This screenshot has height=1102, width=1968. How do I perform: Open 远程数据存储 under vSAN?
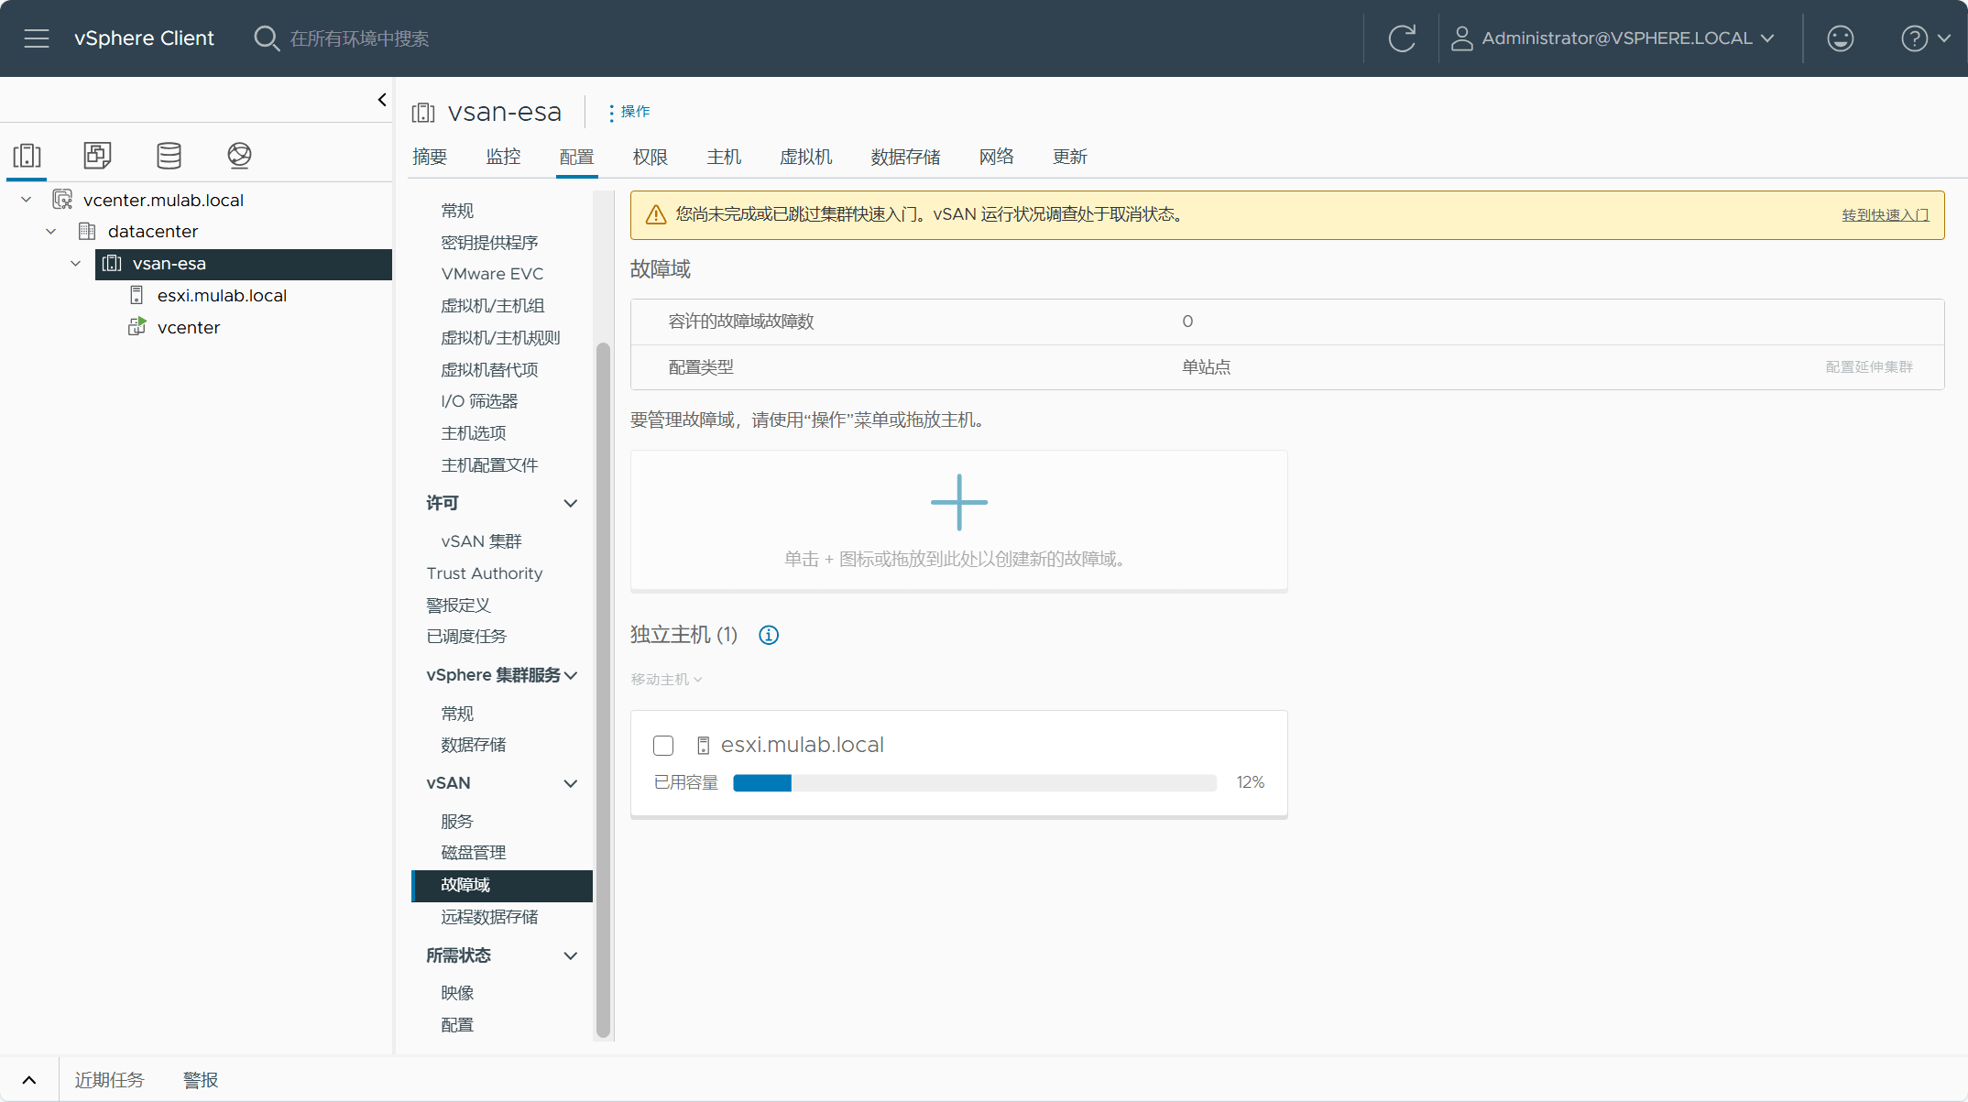pyautogui.click(x=489, y=917)
